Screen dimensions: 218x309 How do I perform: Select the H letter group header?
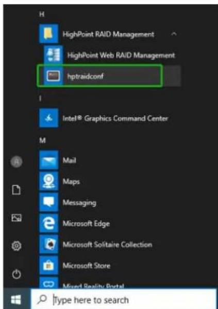42,14
